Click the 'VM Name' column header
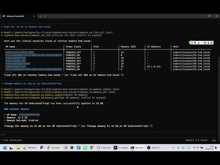 point(10,47)
